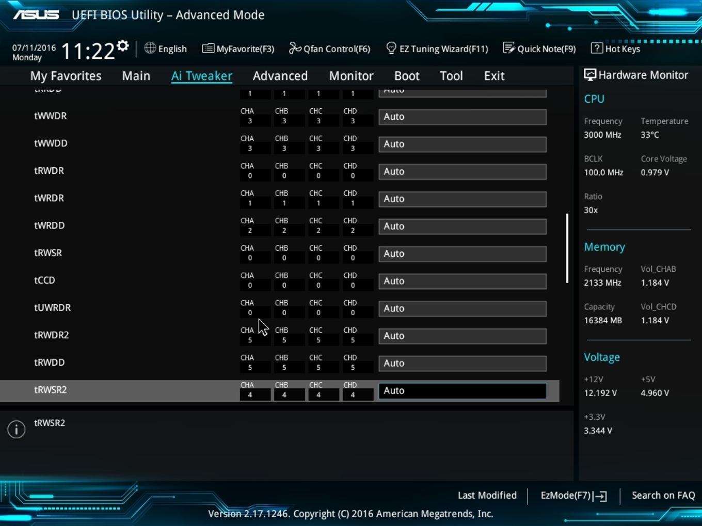Viewport: 702px width, 526px height.
Task: Select the Ai Tweaker tab
Action: tap(202, 76)
